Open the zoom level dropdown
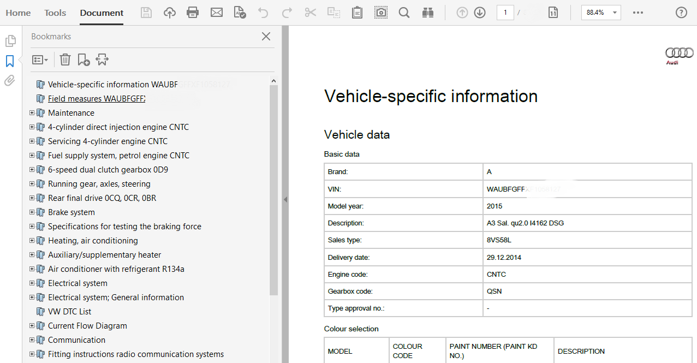 click(x=601, y=13)
